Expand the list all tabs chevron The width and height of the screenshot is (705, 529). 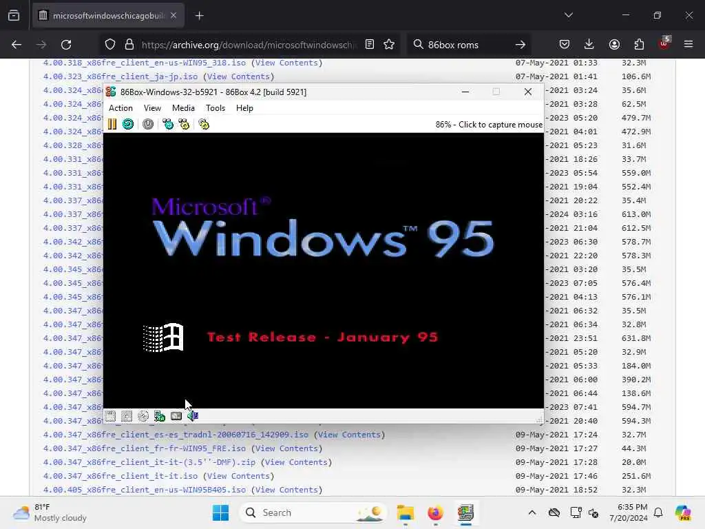pyautogui.click(x=569, y=16)
